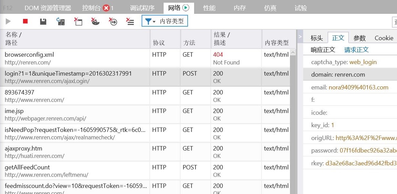Open the Cookie details tab
Screen dimensions: 397x194
pyautogui.click(x=384, y=38)
